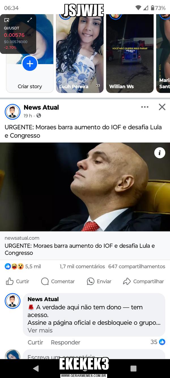Open News Atual page profile picture

12,112
